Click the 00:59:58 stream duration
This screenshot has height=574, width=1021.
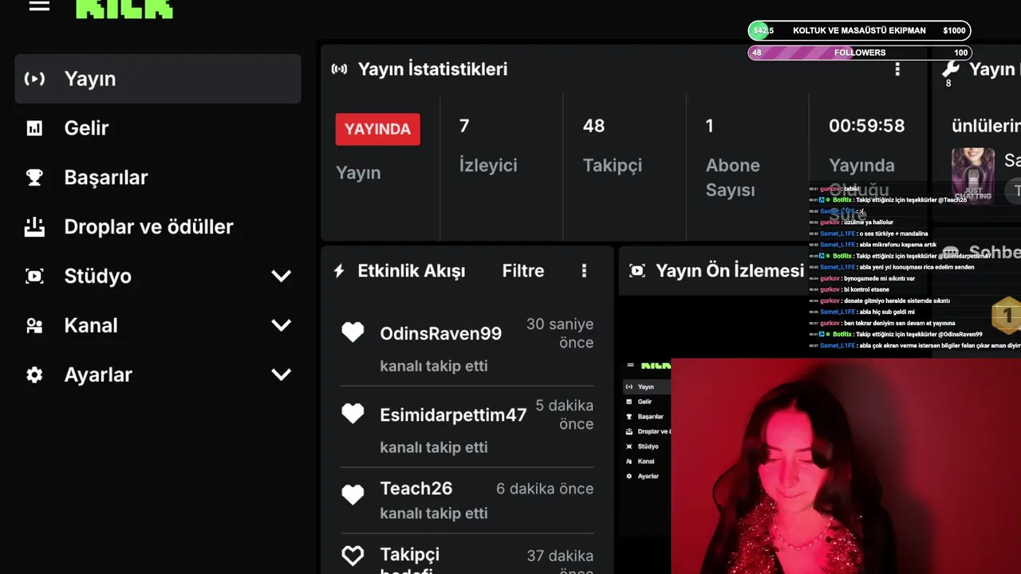click(x=866, y=126)
